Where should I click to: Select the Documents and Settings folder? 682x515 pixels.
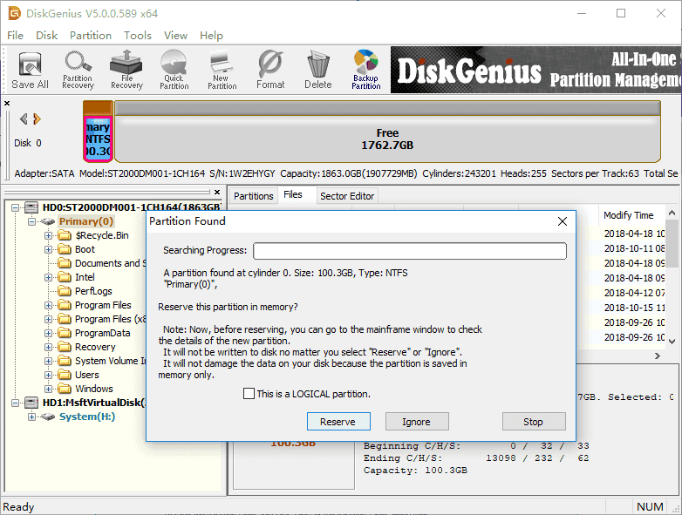(x=111, y=263)
